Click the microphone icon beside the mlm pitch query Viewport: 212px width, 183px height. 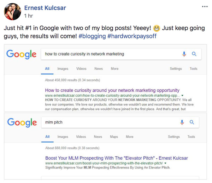coord(182,122)
